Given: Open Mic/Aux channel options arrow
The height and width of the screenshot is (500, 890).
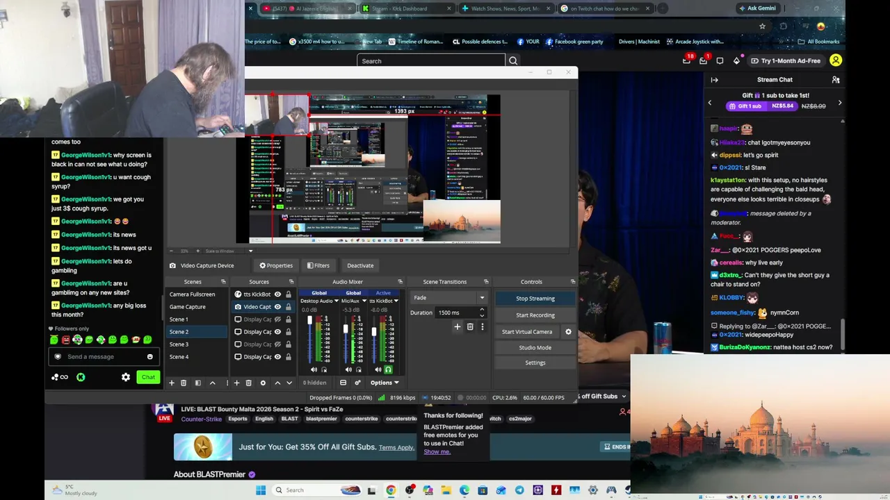Looking at the screenshot, I should coord(364,301).
